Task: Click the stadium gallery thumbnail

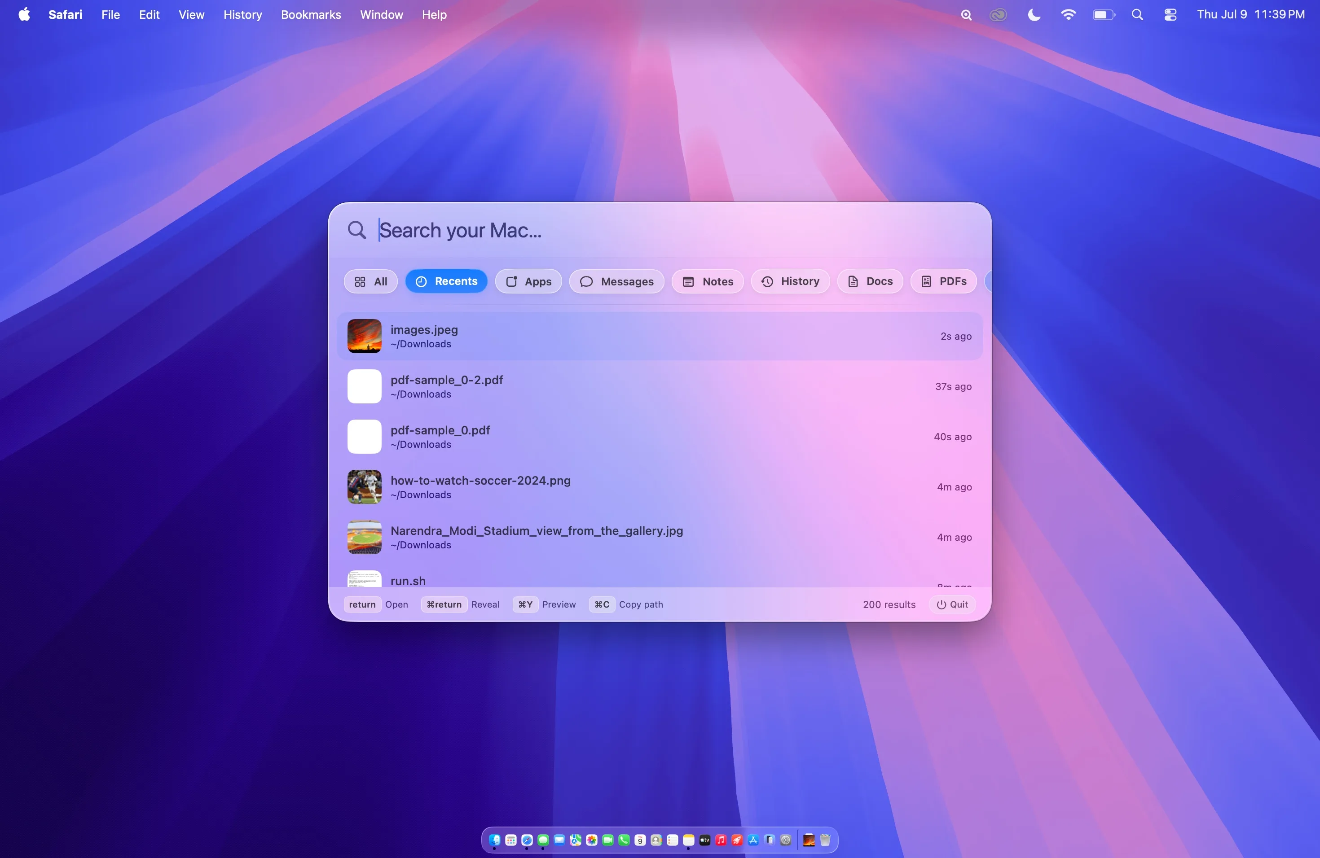Action: 365,537
